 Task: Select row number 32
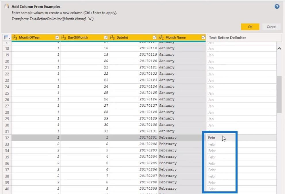7,138
